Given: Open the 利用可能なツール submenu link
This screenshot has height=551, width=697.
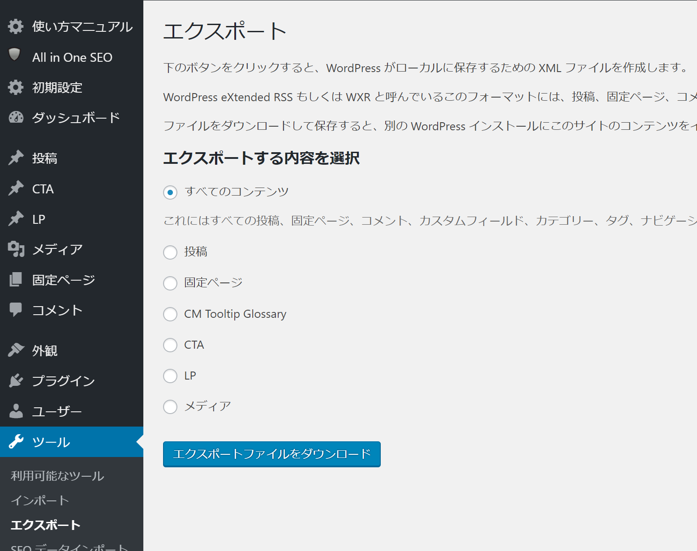Looking at the screenshot, I should pos(57,476).
